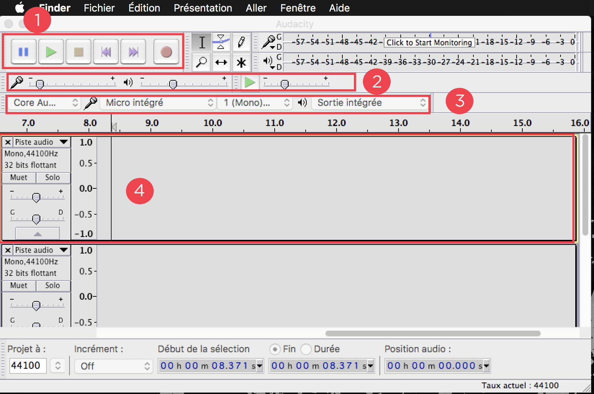Toggle Muet on the first track
Viewport: 594px width, 394px height.
click(19, 178)
